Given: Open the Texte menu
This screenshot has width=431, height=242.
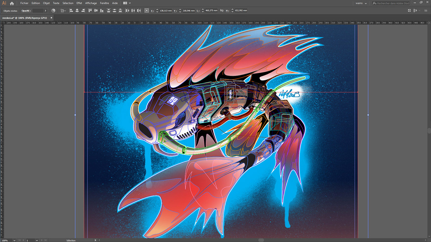Looking at the screenshot, I should pyautogui.click(x=56, y=3).
